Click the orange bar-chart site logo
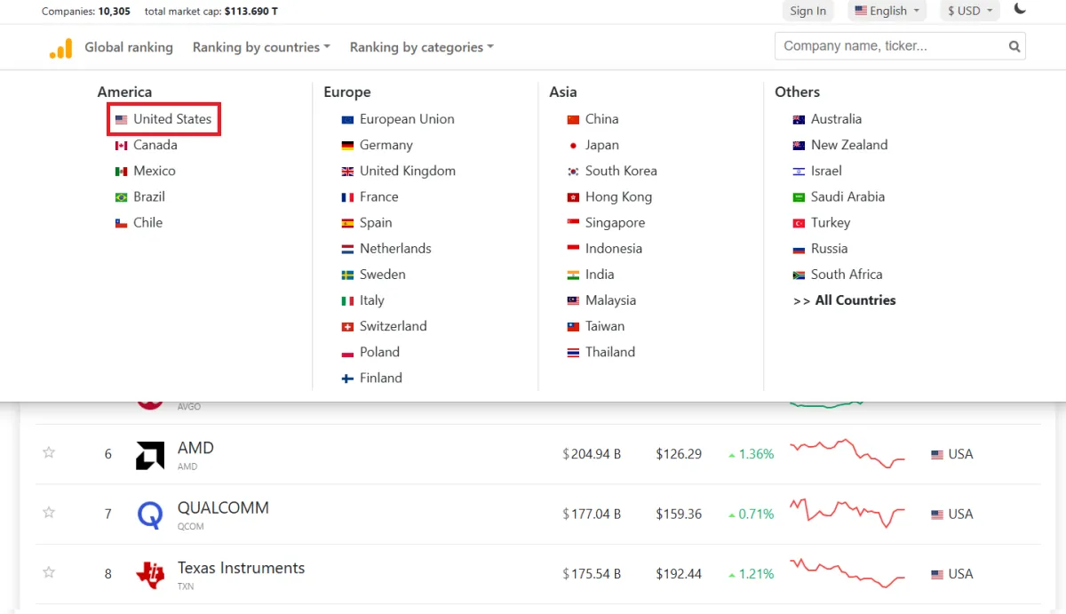The height and width of the screenshot is (614, 1066). [x=60, y=48]
